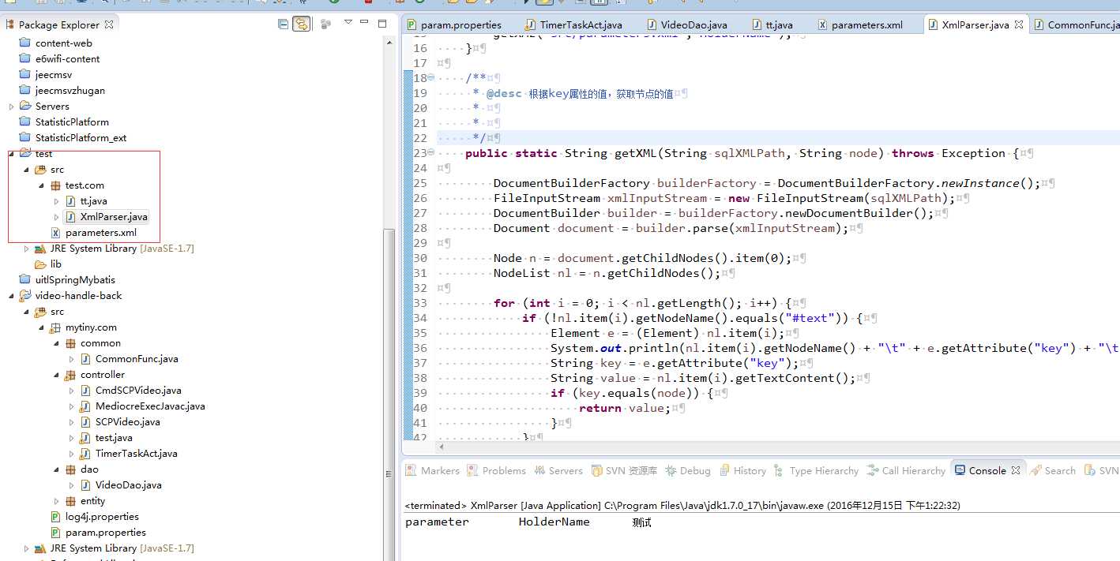This screenshot has height=561, width=1120.
Task: Collapse the test.com package node
Action: coord(41,185)
